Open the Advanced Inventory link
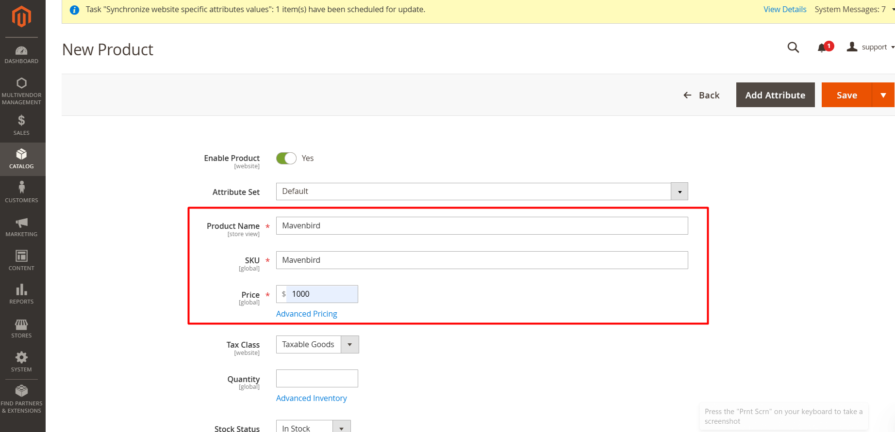 [x=312, y=398]
